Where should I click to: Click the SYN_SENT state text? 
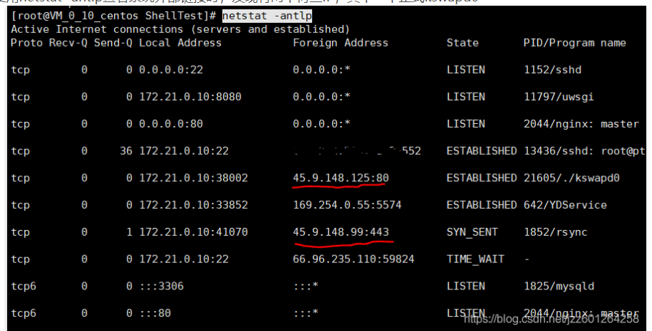[471, 232]
